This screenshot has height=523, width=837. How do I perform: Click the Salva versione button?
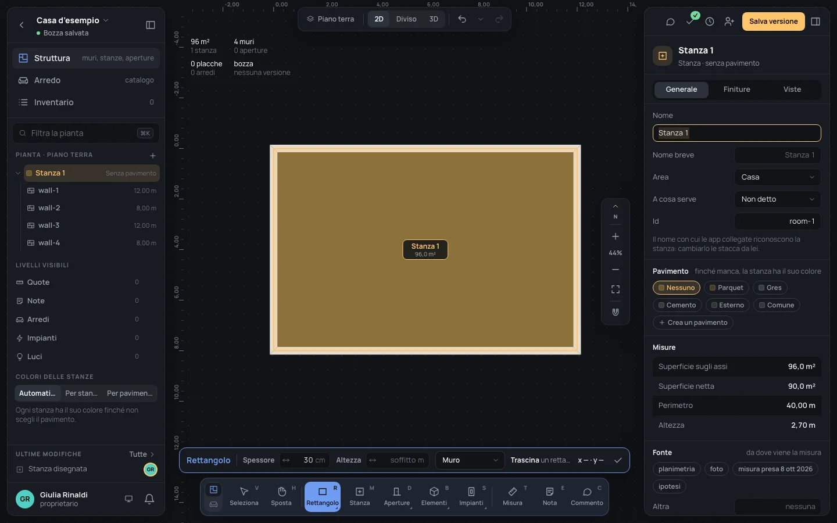[773, 22]
